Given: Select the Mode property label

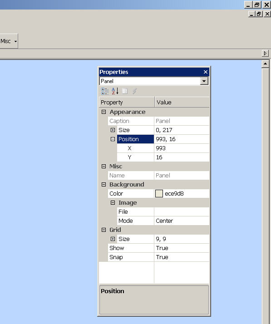Looking at the screenshot, I should (x=135, y=221).
